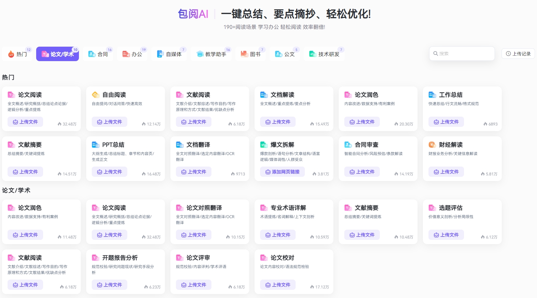Click the 文档解读 card icon

click(264, 95)
